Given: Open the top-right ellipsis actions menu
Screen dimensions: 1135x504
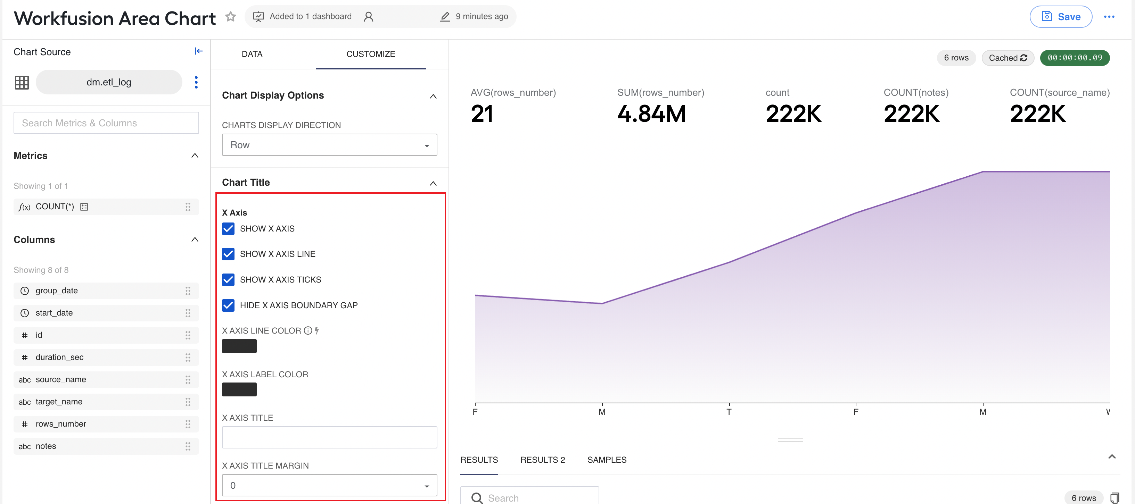Looking at the screenshot, I should coord(1109,17).
